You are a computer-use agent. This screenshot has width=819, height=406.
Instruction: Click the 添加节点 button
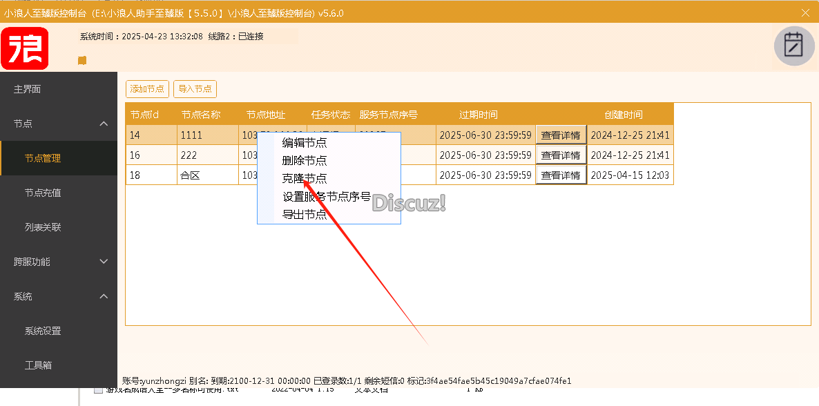point(147,89)
